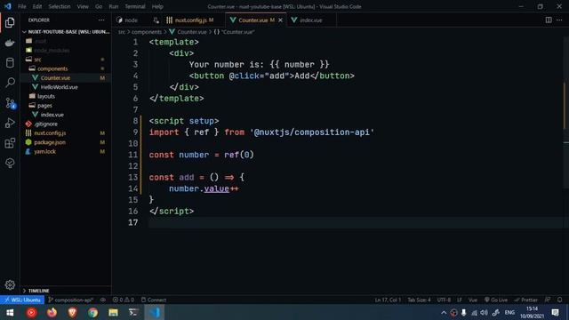Collapse the pages folder

(x=66, y=105)
